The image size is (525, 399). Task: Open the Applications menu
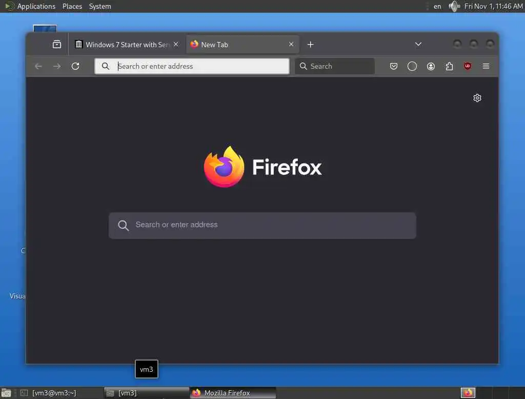pos(36,6)
